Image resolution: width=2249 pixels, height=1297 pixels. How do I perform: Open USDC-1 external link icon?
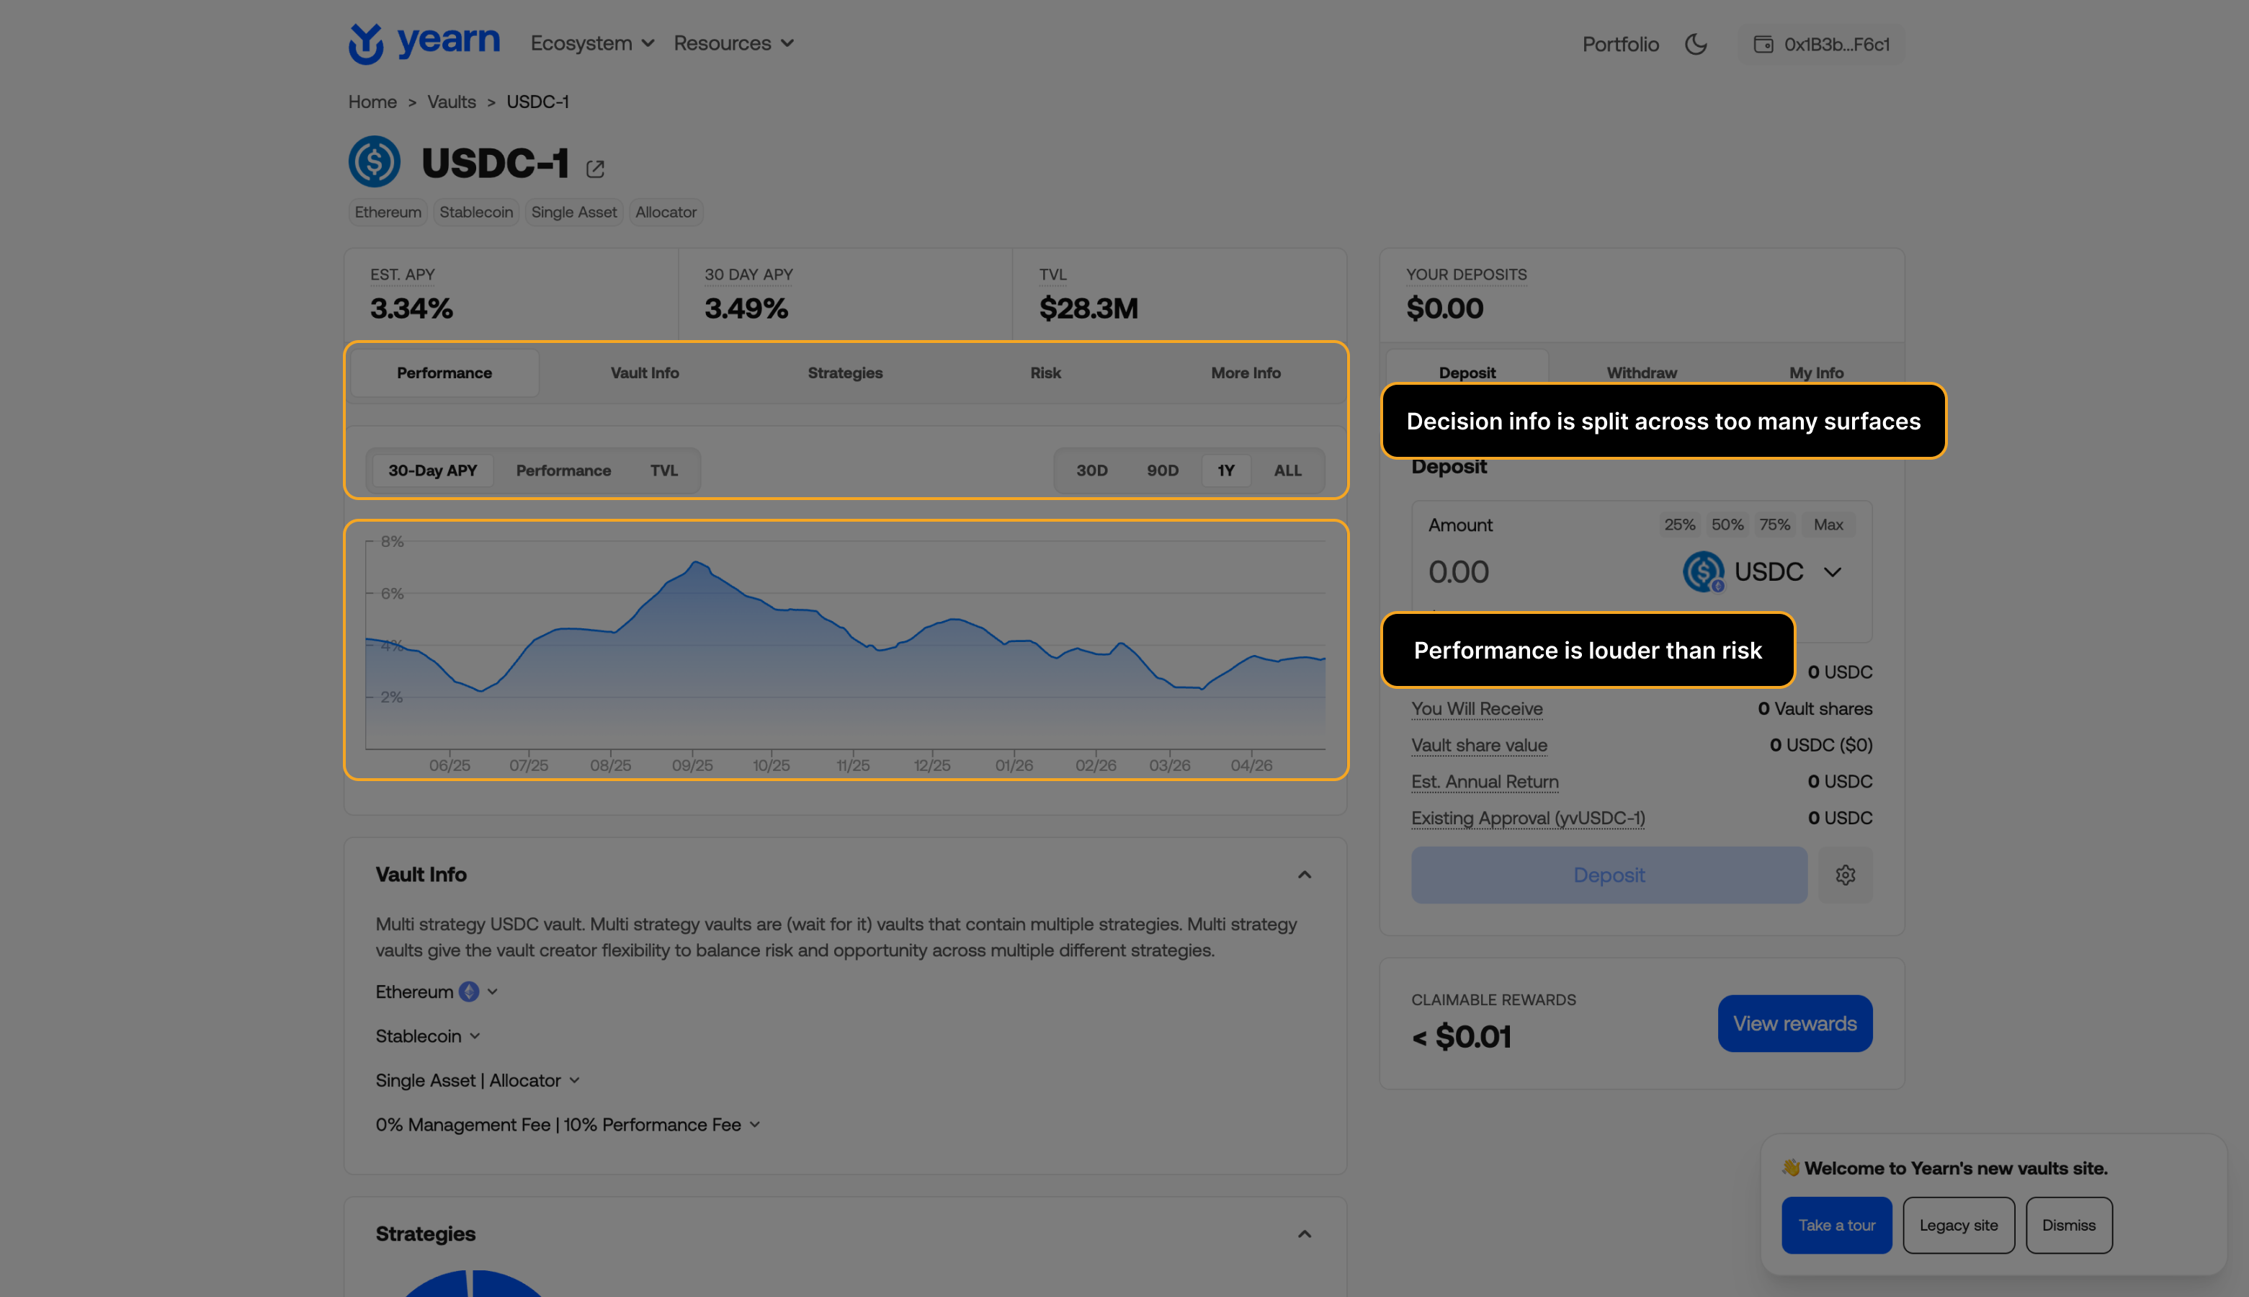click(595, 169)
